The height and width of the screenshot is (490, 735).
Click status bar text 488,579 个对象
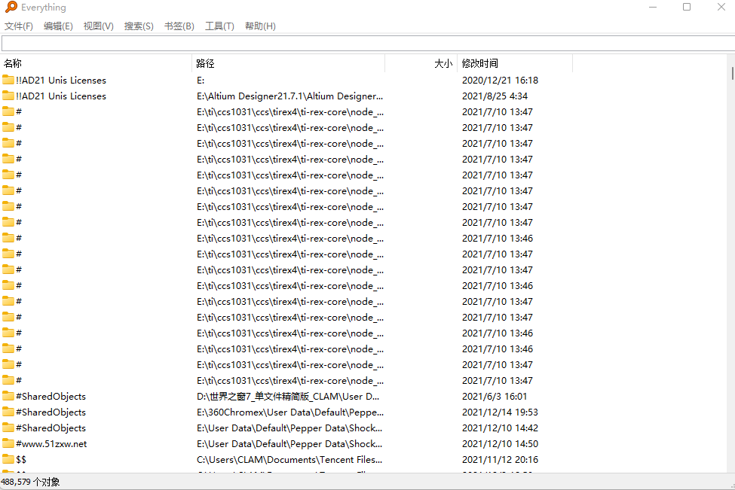[30, 482]
